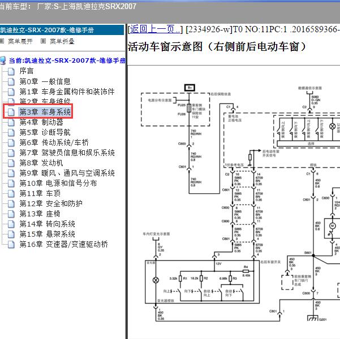This screenshot has height=339, width=340.
Task: Click page icon beside 第16章 变速器
Action: tap(11, 244)
